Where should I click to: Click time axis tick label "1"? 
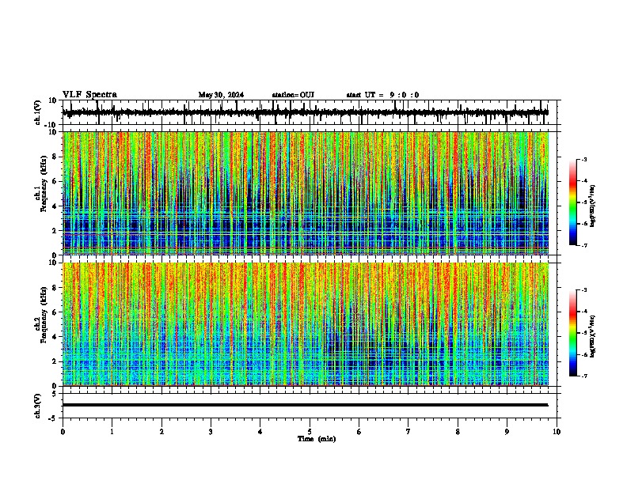[112, 432]
